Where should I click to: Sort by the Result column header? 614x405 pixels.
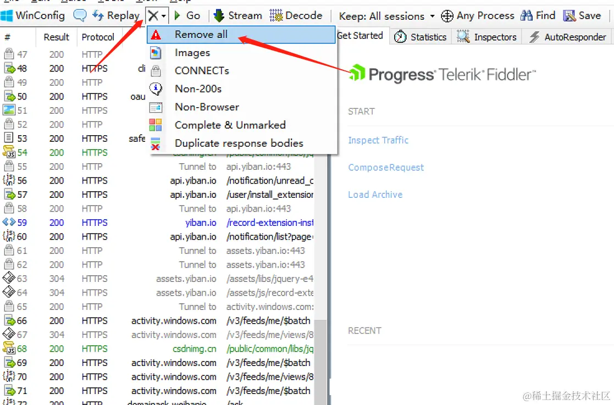(x=57, y=37)
